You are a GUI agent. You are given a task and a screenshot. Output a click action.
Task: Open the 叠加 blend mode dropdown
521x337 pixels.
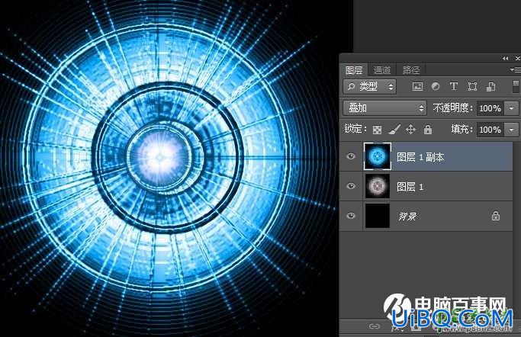click(384, 108)
